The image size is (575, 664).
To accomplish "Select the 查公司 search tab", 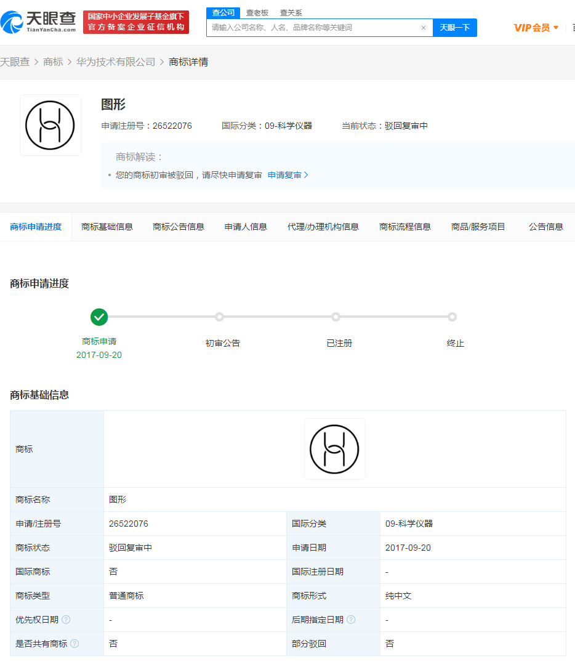I will click(223, 13).
